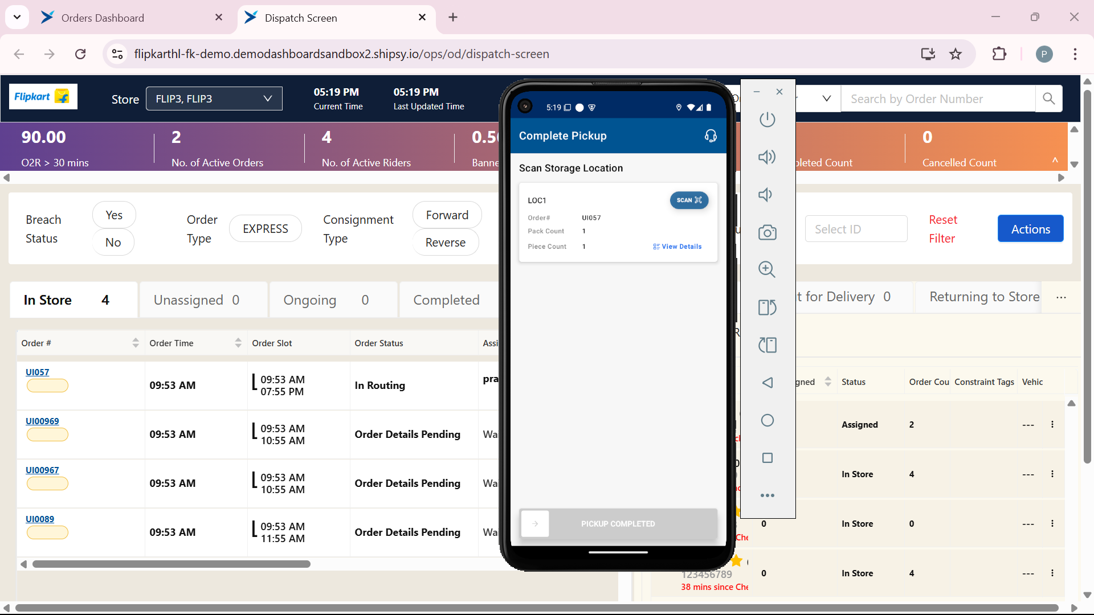The height and width of the screenshot is (615, 1094).
Task: Open order UI057 link
Action: pyautogui.click(x=38, y=372)
